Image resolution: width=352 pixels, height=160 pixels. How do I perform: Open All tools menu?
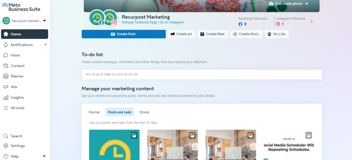pos(24,108)
